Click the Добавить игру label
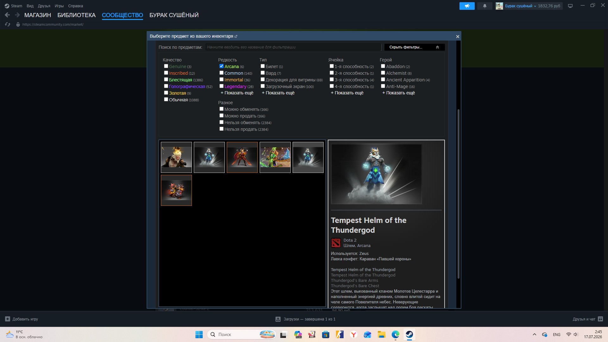608x342 pixels. [25, 319]
